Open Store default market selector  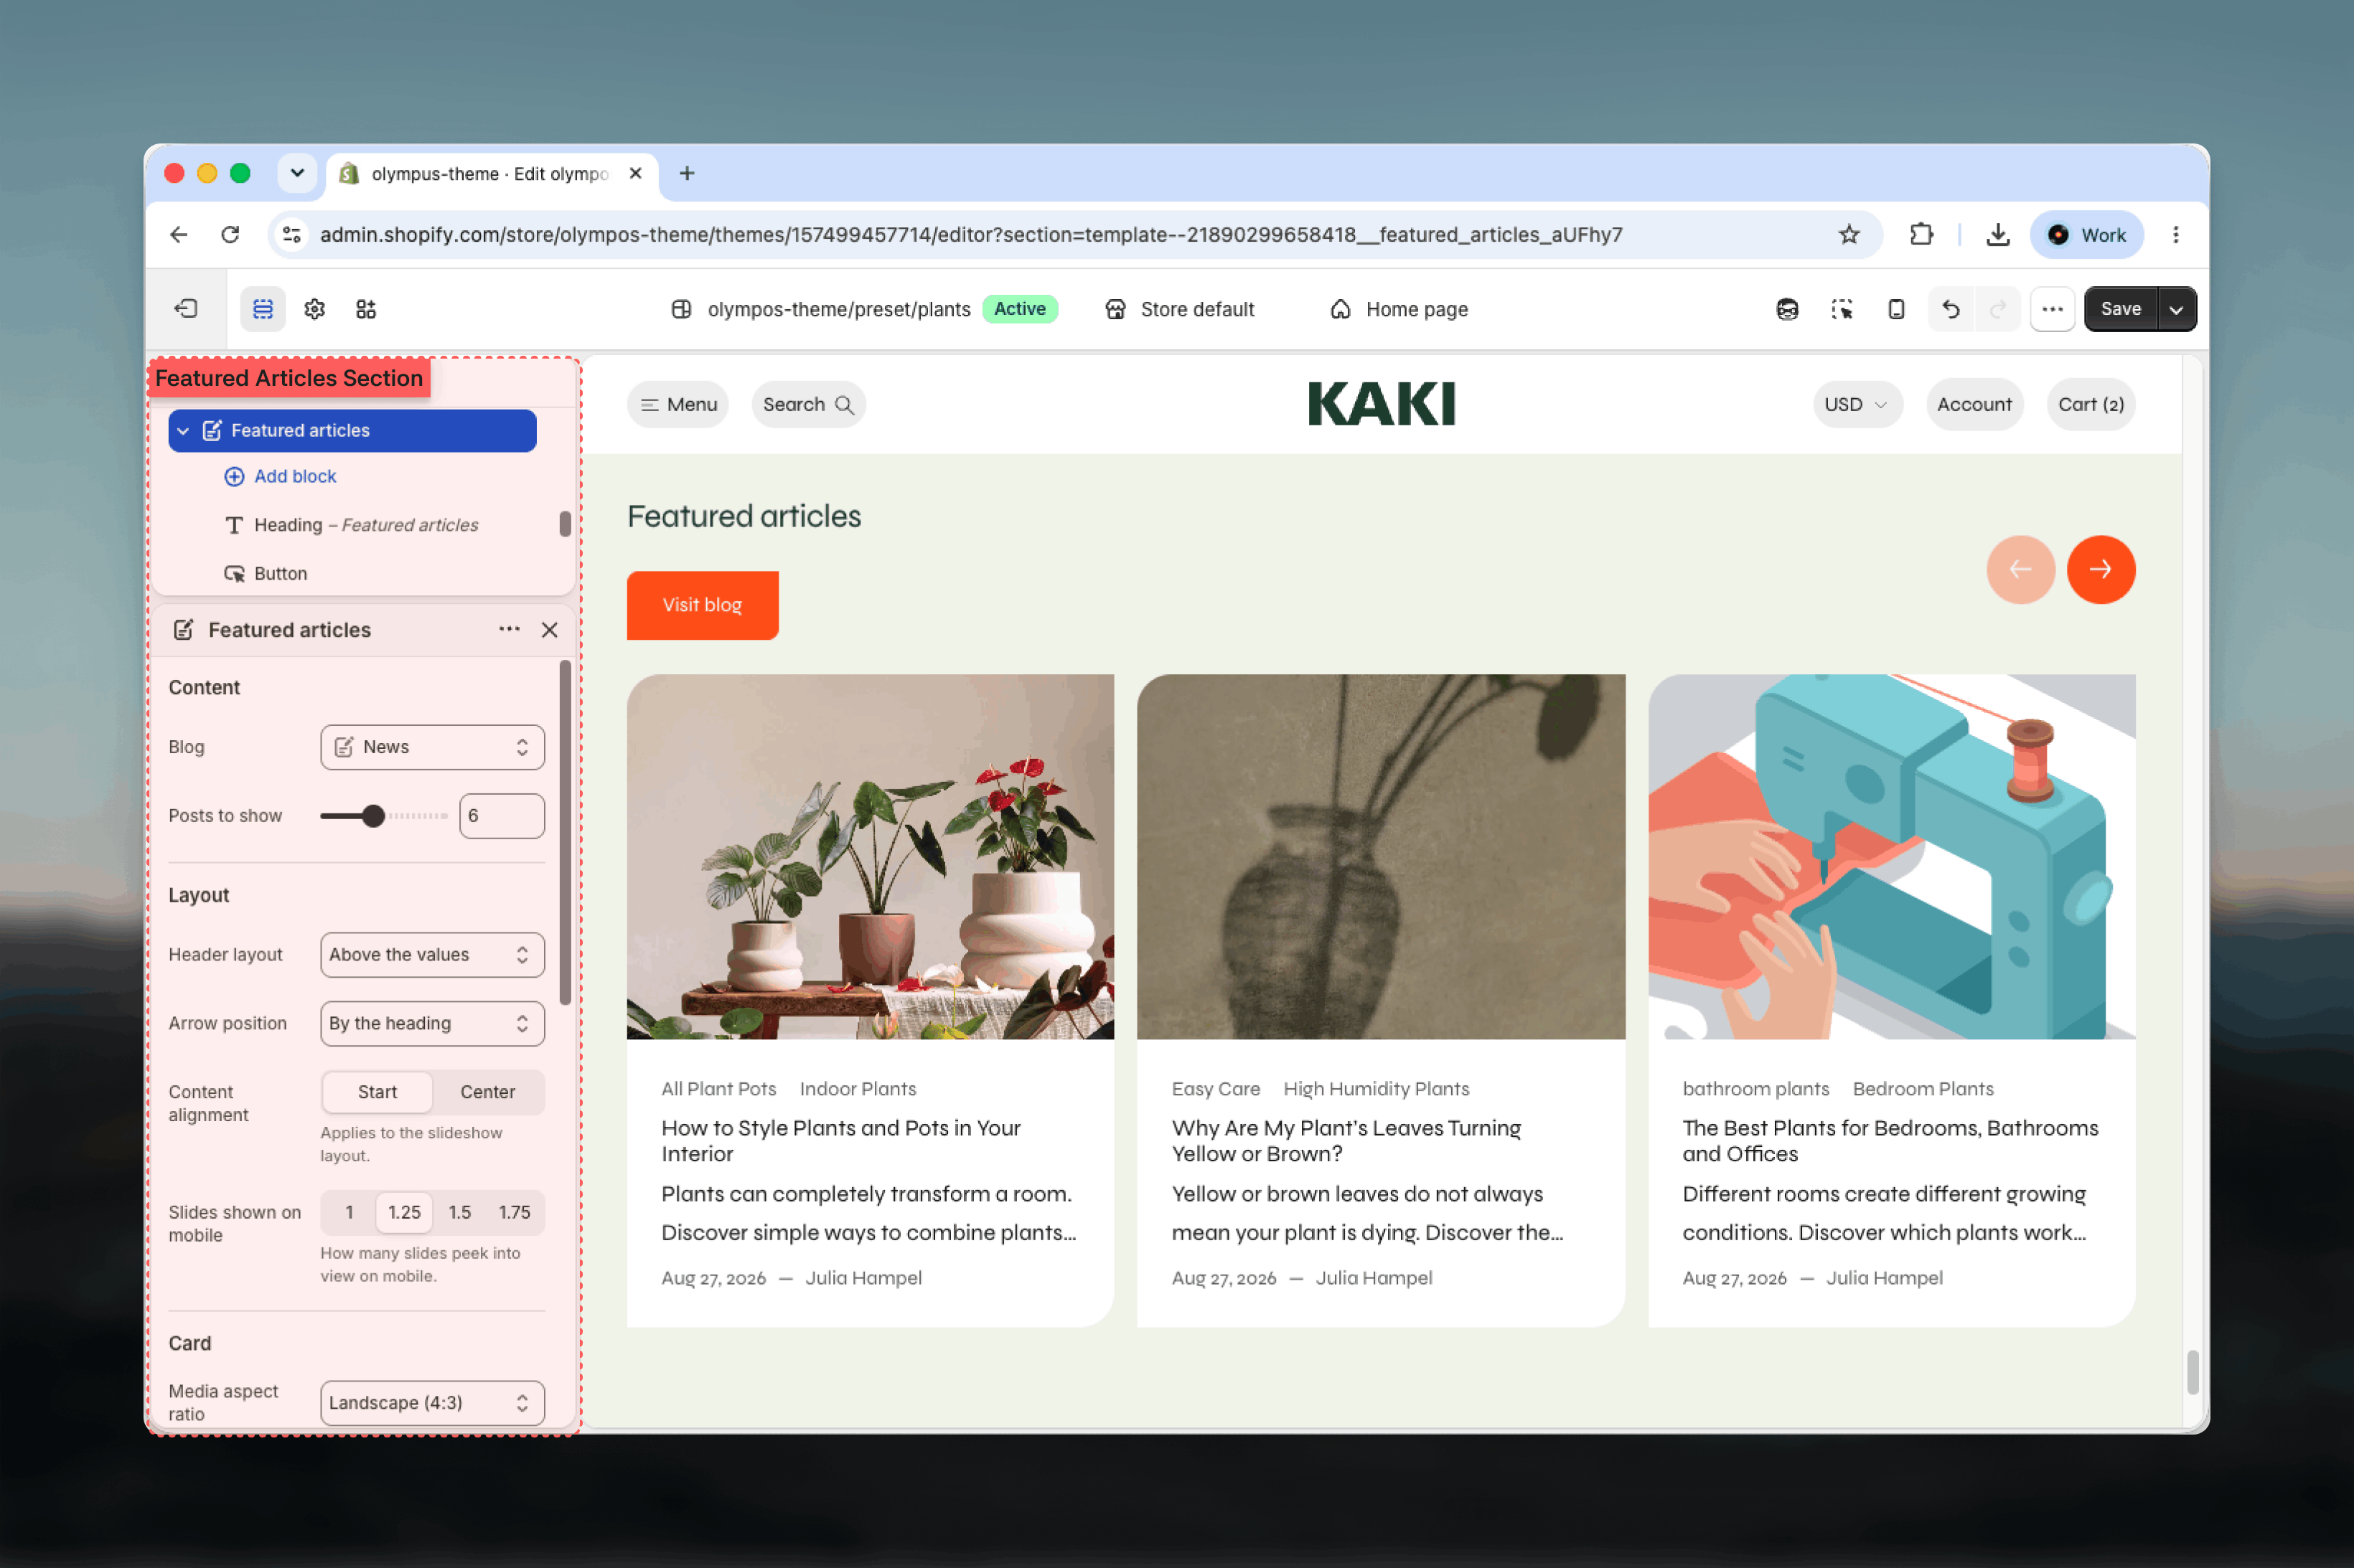pos(1179,309)
